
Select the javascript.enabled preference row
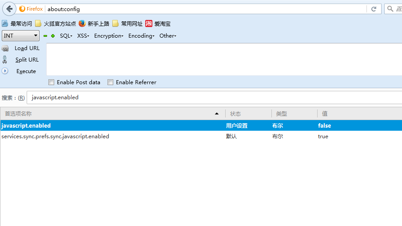pyautogui.click(x=201, y=125)
